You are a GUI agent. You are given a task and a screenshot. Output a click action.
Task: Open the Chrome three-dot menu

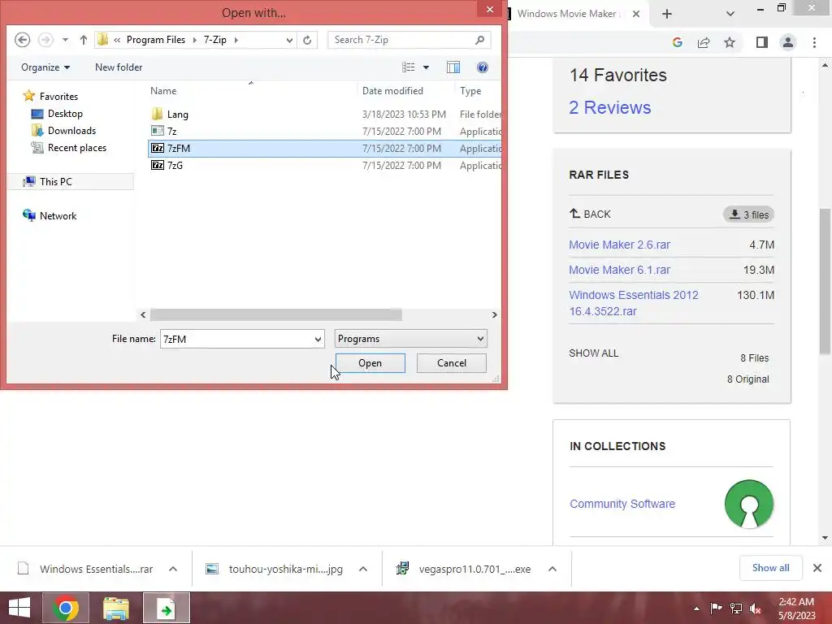pos(814,42)
